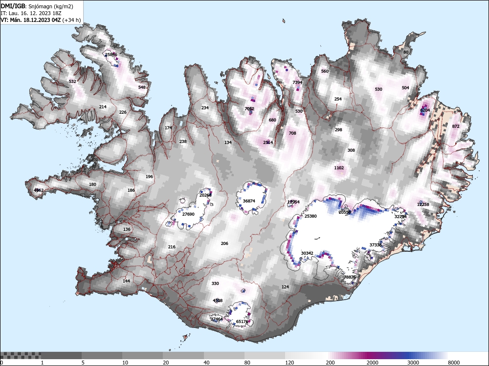Select the legend swatch between 20 and 40
The width and height of the screenshot is (489, 366).
click(x=183, y=355)
